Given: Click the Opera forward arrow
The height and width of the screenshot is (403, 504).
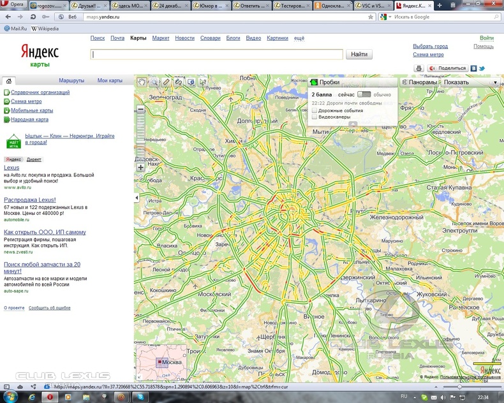Looking at the screenshot, I should point(20,17).
